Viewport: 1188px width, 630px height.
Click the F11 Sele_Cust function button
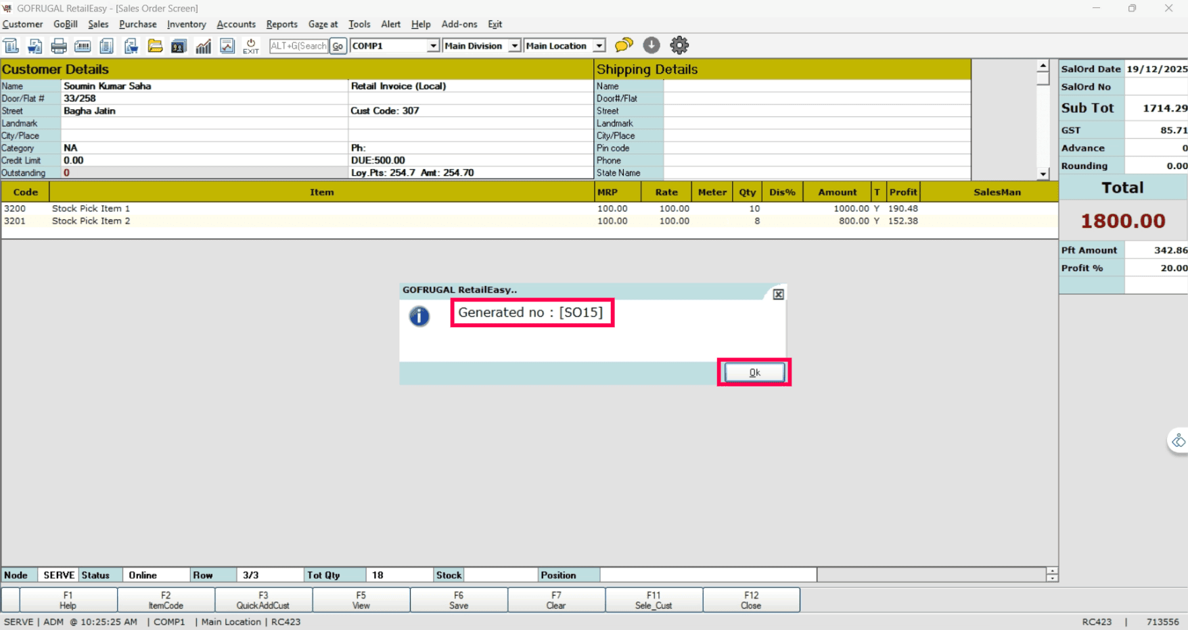654,600
